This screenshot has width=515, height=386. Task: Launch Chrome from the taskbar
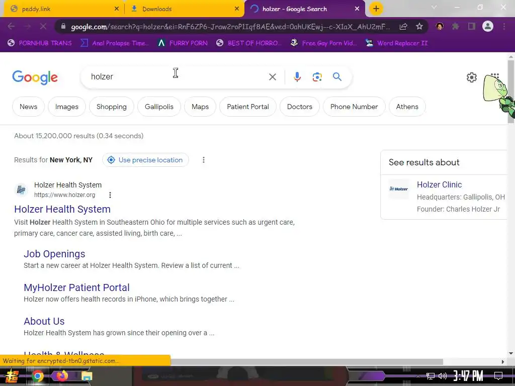click(x=38, y=376)
